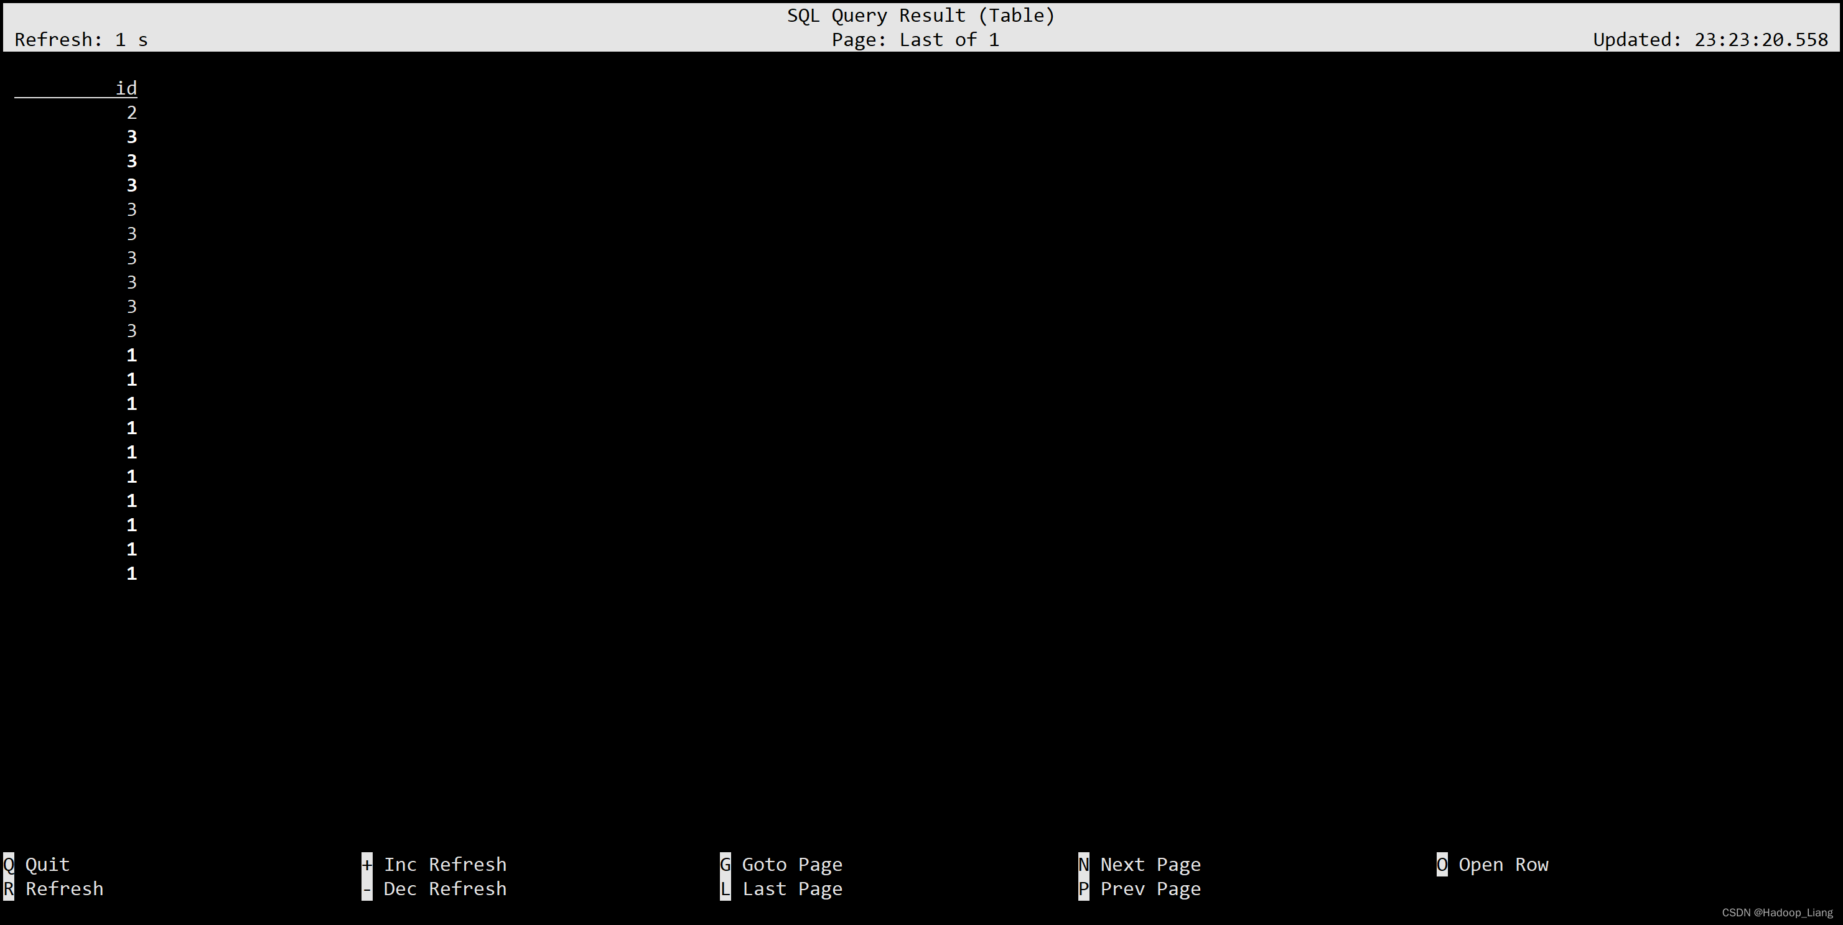1843x925 pixels.
Task: Click the id column header to sort
Action: [x=126, y=86]
